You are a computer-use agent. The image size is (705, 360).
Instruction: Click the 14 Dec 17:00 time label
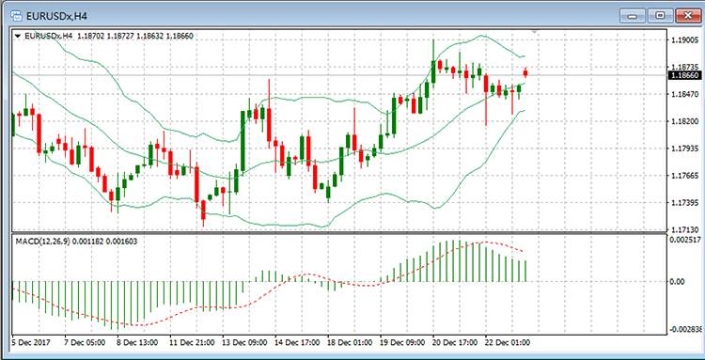pos(298,342)
